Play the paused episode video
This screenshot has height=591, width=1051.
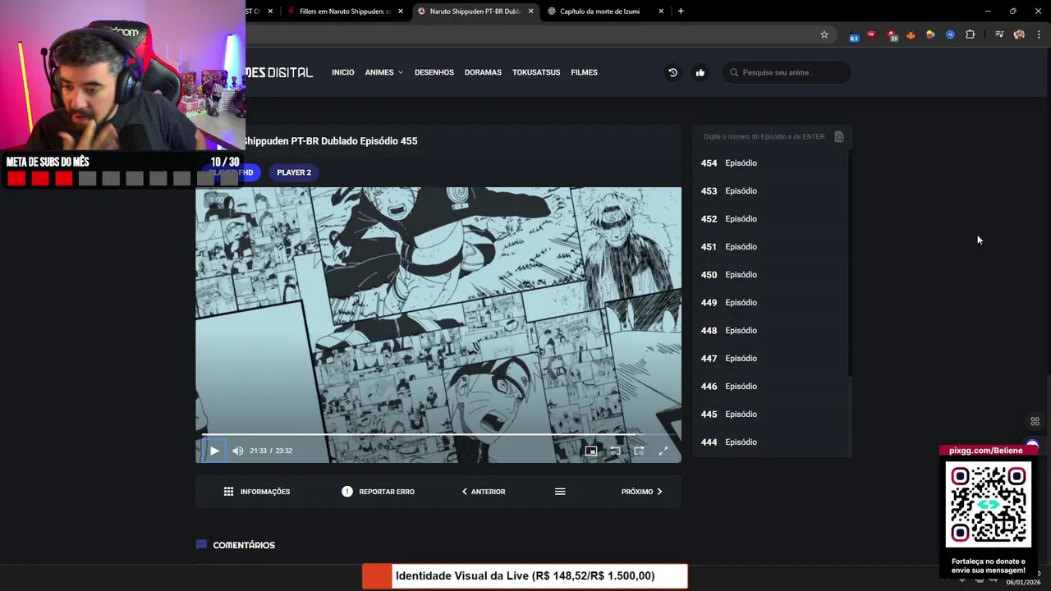(x=214, y=451)
